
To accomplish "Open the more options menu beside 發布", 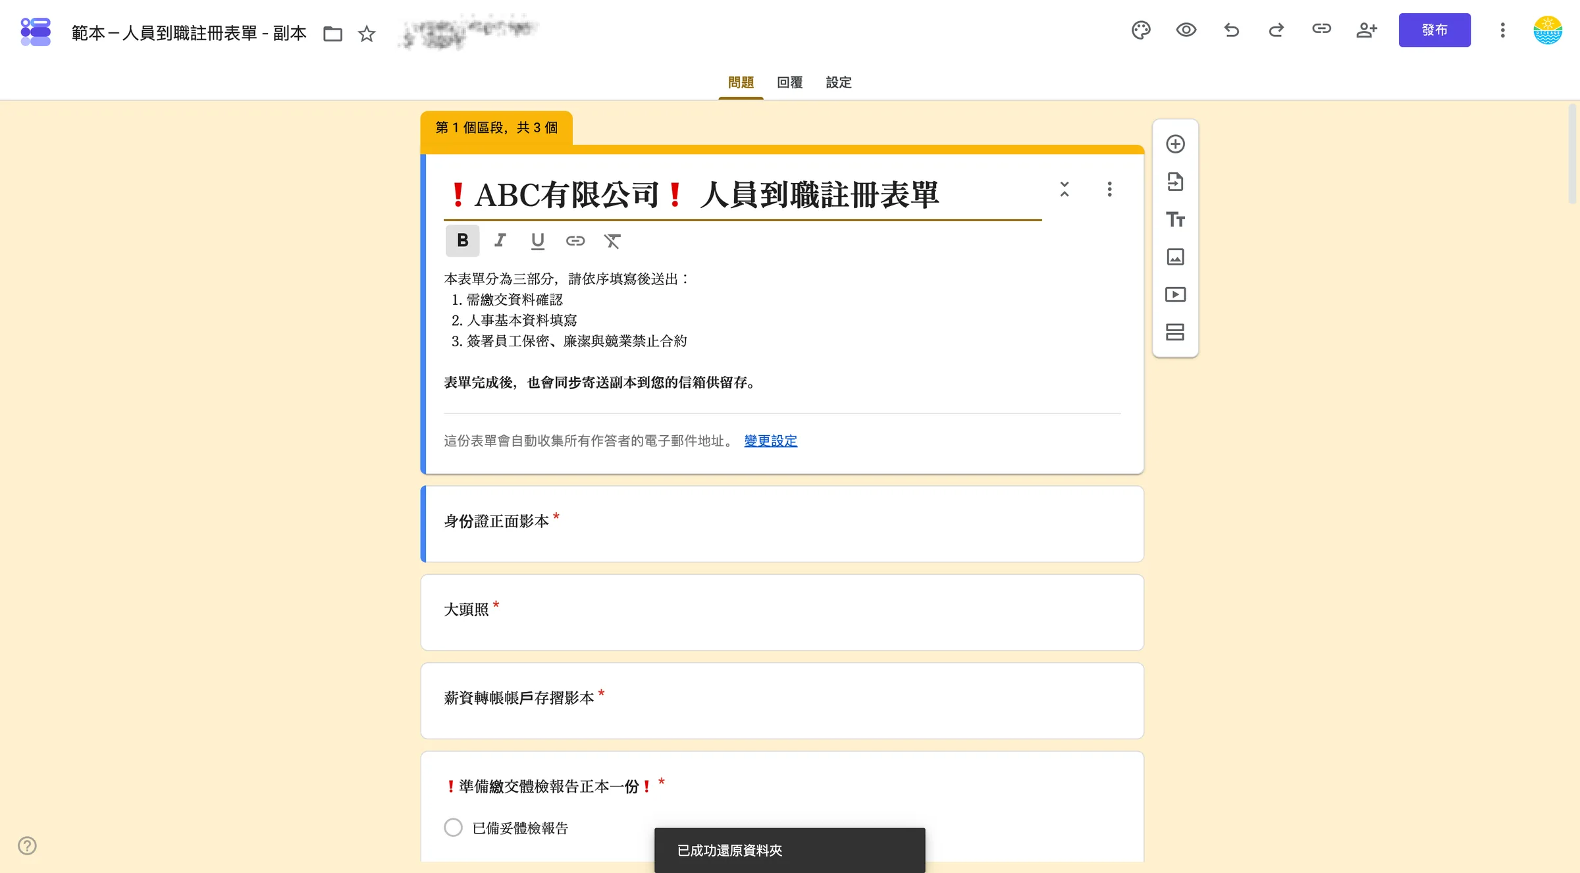I will pos(1502,30).
